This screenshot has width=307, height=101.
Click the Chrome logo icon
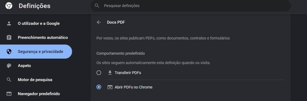tap(9, 6)
